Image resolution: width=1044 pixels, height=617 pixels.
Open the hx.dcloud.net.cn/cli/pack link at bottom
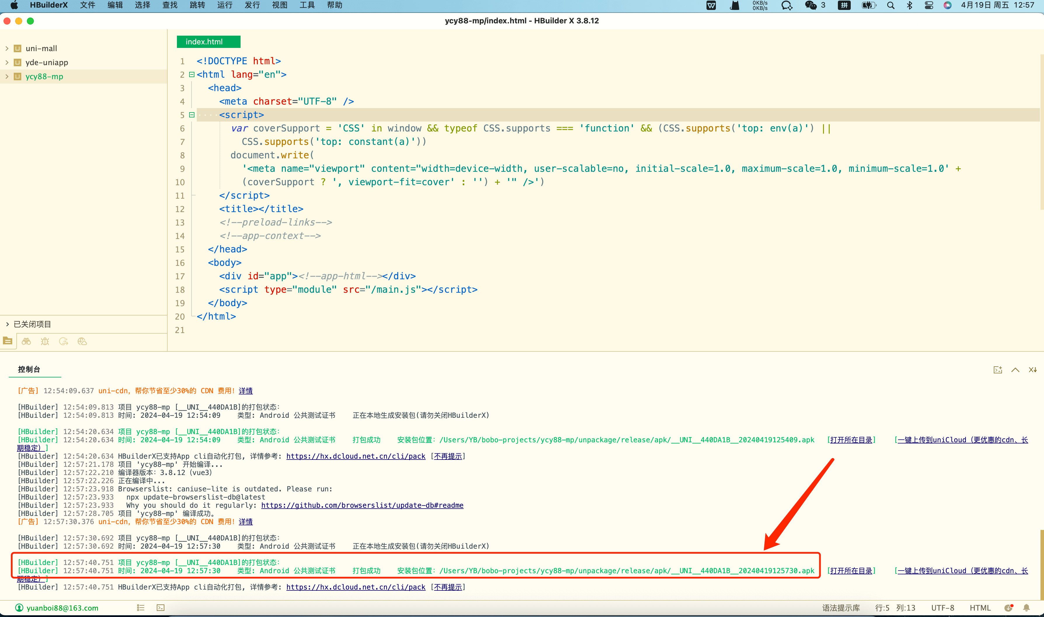point(356,587)
